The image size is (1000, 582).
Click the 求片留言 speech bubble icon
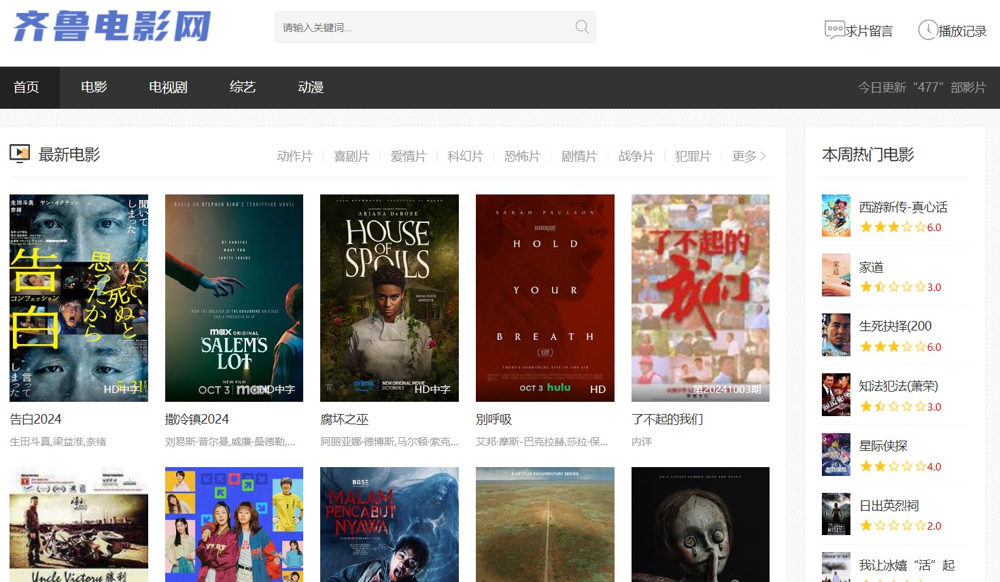835,30
